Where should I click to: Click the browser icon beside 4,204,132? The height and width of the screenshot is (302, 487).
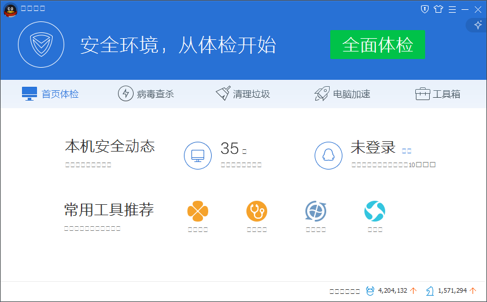[x=370, y=290]
